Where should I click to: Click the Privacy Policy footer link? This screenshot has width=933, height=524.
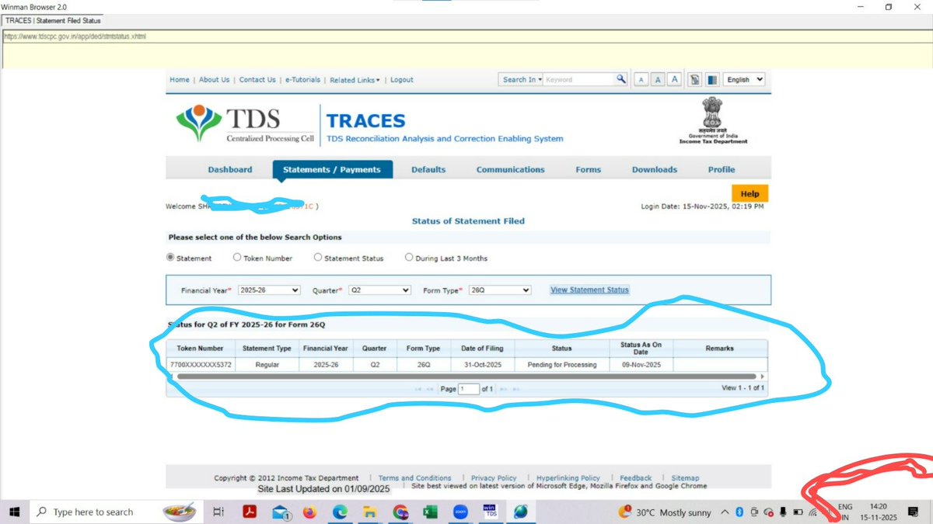494,478
